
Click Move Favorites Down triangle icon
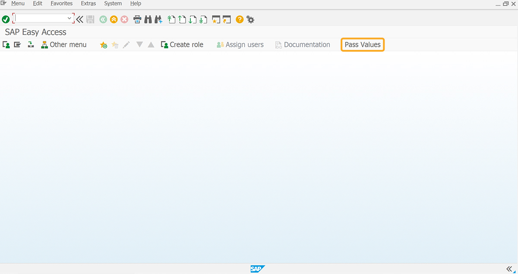(139, 45)
